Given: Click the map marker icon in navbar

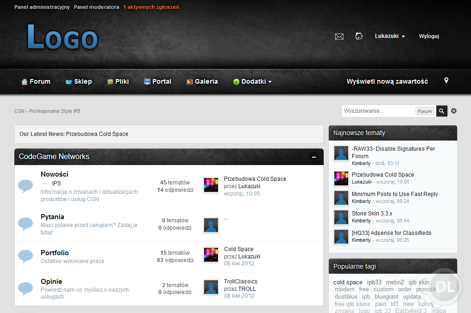Looking at the screenshot, I should point(446,80).
